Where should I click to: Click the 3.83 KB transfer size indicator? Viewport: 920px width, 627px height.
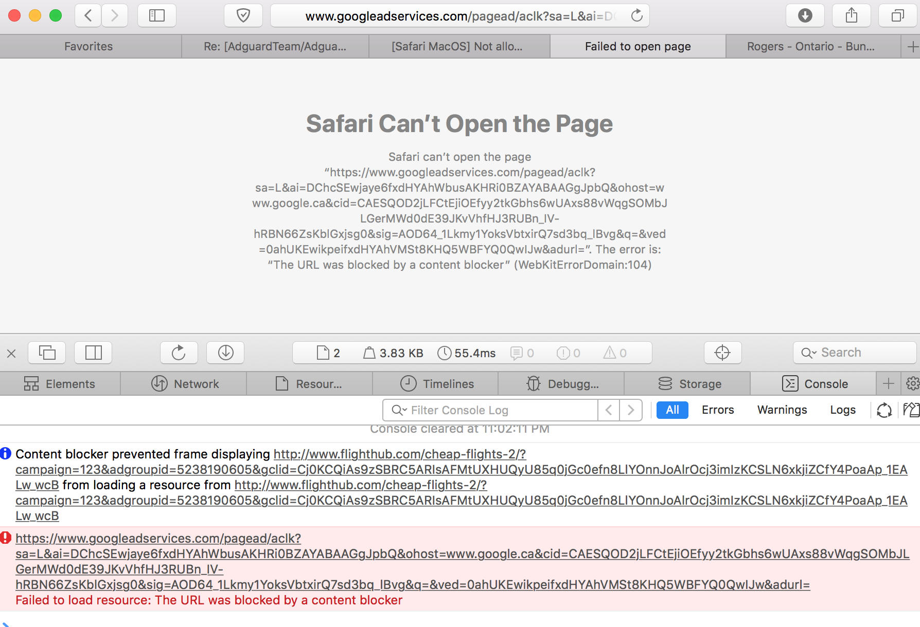point(393,353)
